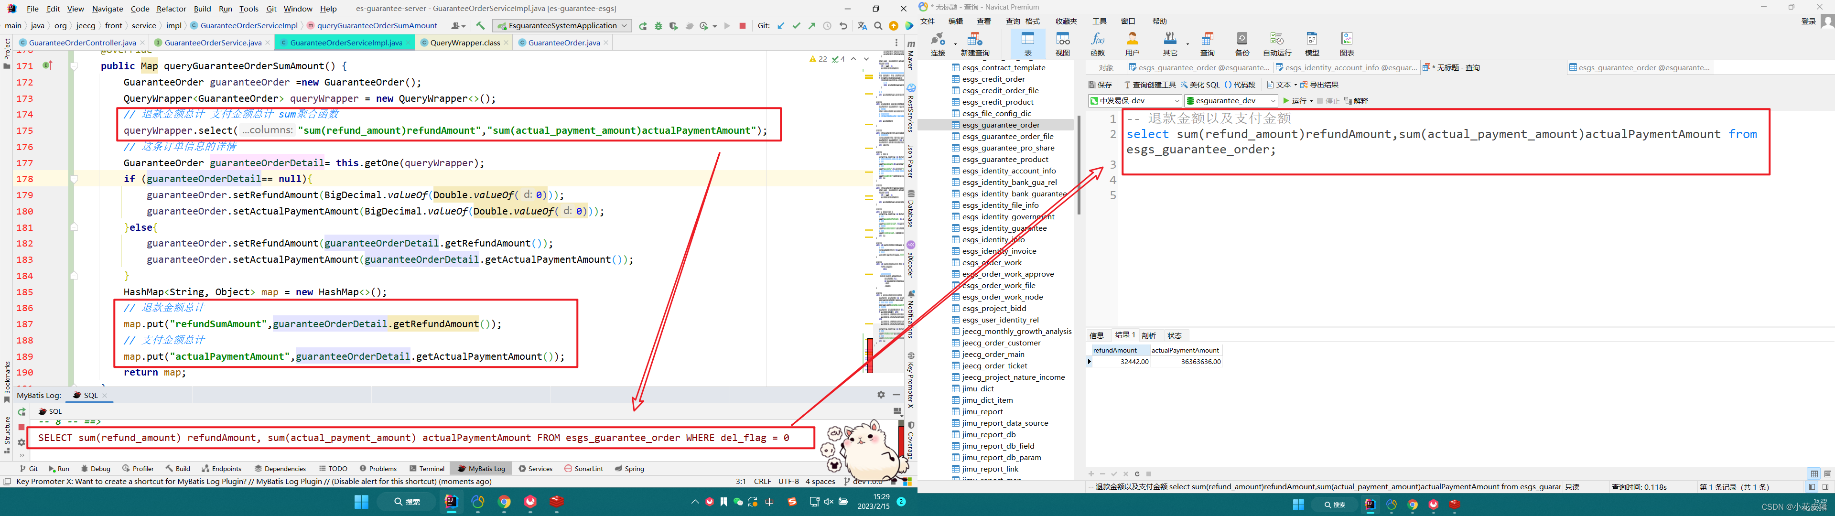Viewport: 1835px width, 516px height.
Task: Click 保存 save button in Navicat query
Action: pos(1101,85)
